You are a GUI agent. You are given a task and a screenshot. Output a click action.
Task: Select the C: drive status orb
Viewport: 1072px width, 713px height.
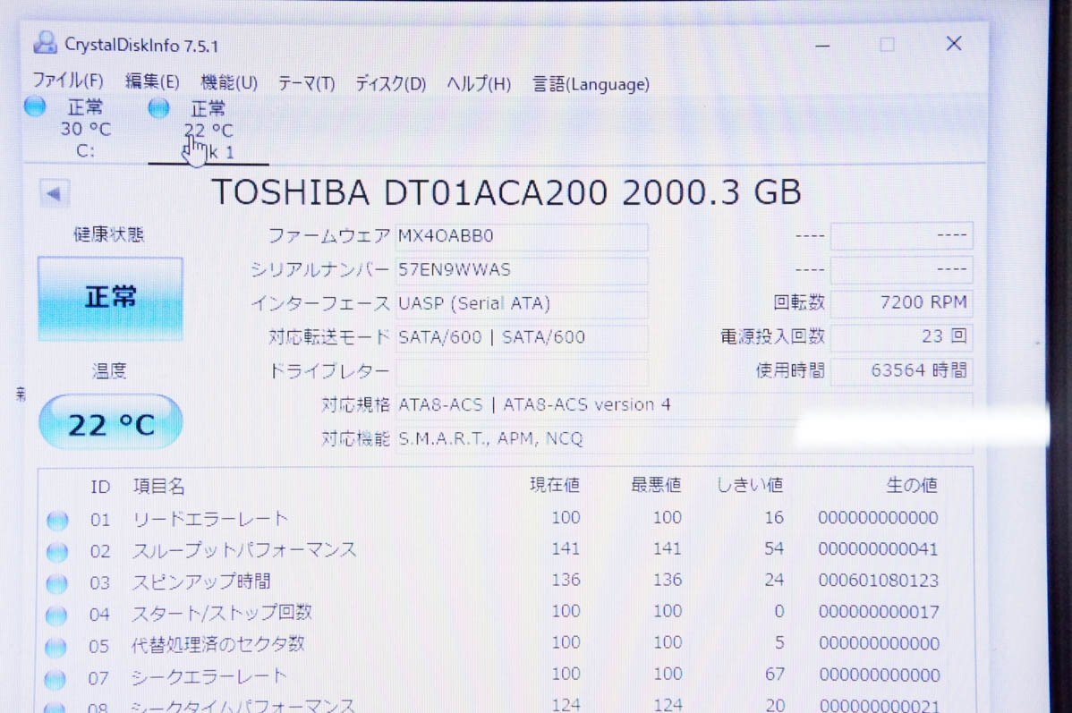point(35,106)
